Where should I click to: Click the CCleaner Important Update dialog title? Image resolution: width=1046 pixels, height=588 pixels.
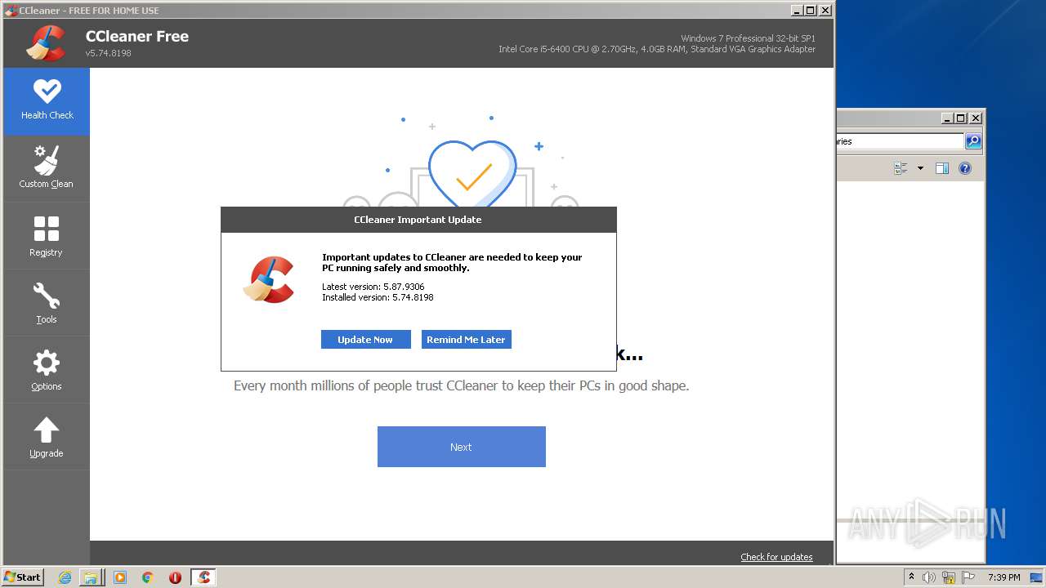tap(418, 220)
